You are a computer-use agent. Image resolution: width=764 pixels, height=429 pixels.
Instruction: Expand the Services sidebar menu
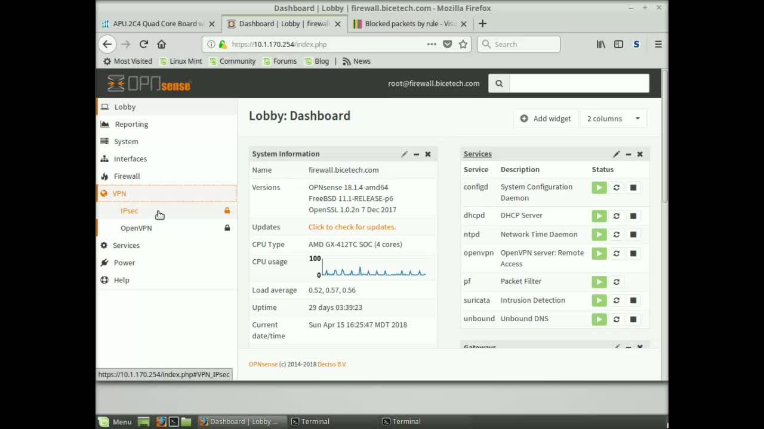click(167, 245)
